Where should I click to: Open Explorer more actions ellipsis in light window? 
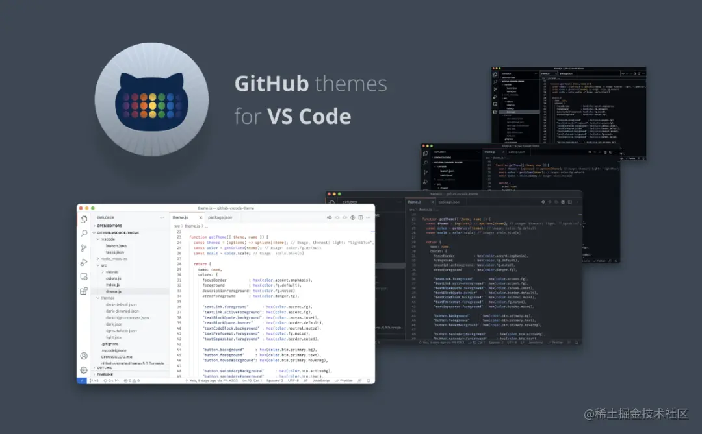tap(162, 218)
